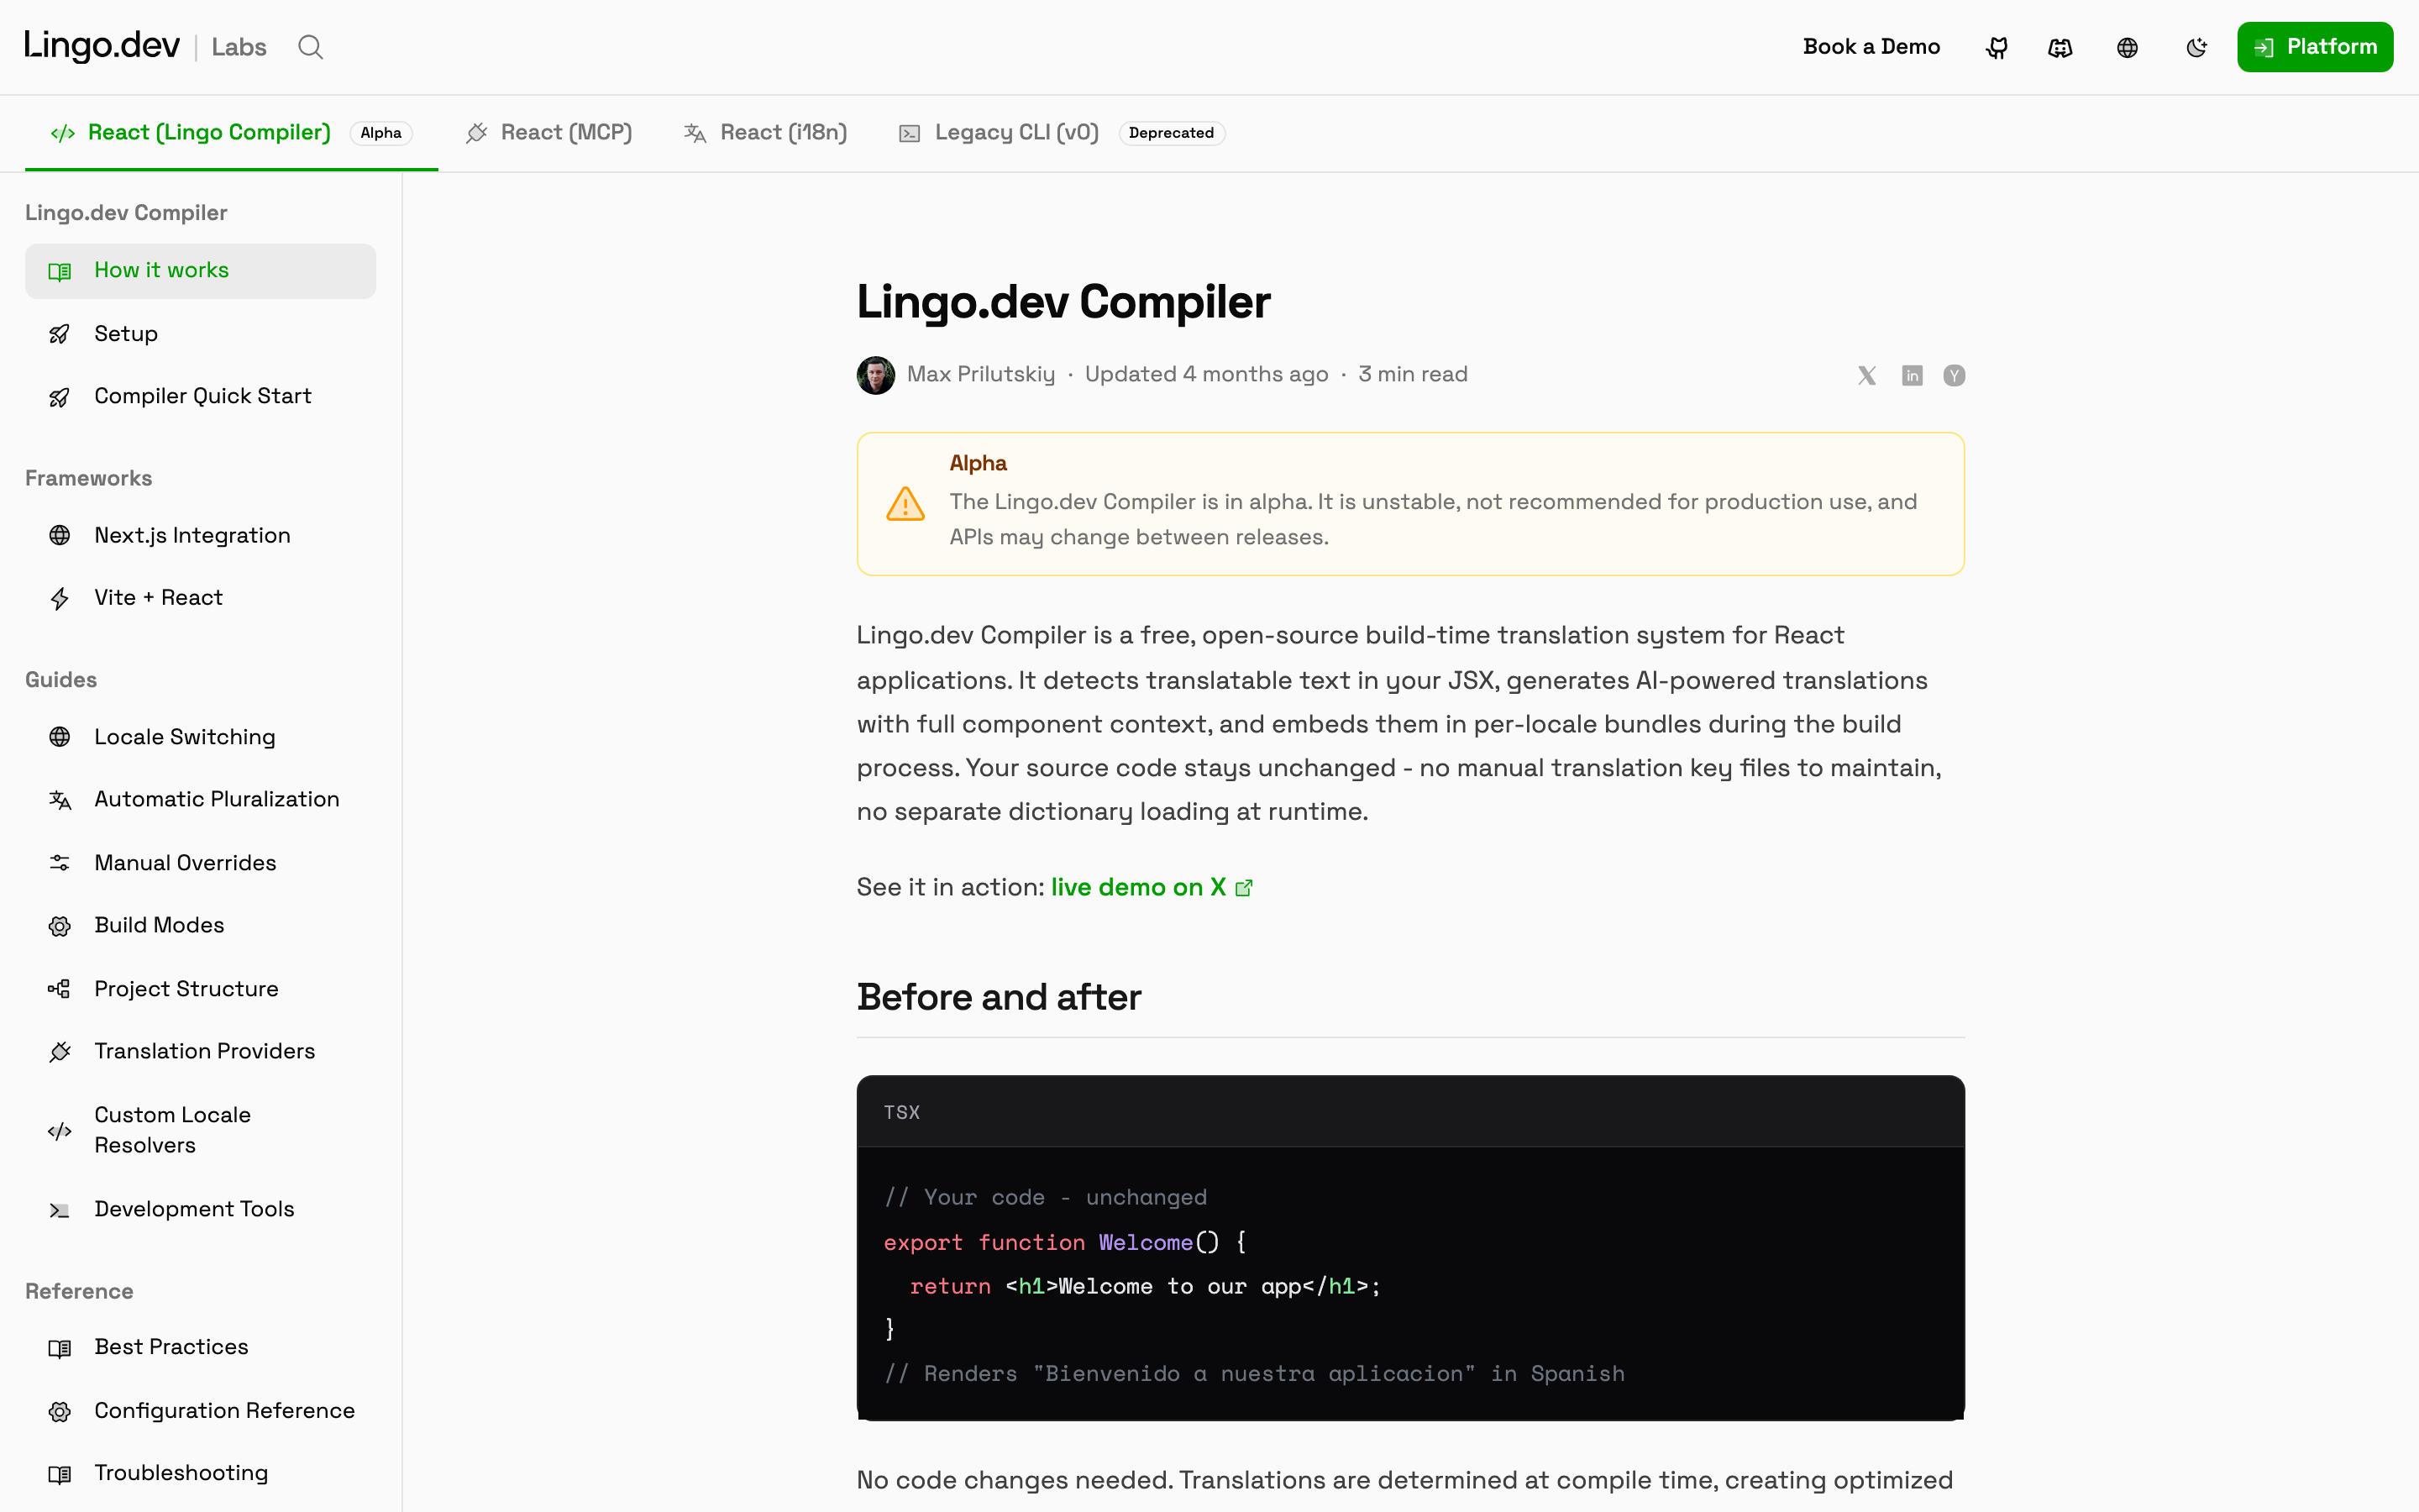Click rocket icon beside Setup
Viewport: 2419px width, 1512px height.
coord(60,334)
